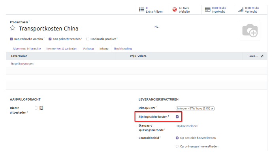The height and width of the screenshot is (156, 273).
Task: Edit product name Transportkosten China
Action: coord(49,29)
